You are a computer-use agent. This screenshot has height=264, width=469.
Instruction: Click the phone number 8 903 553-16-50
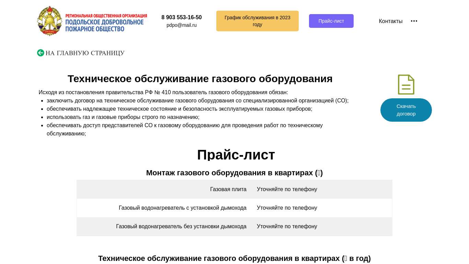pos(181,18)
